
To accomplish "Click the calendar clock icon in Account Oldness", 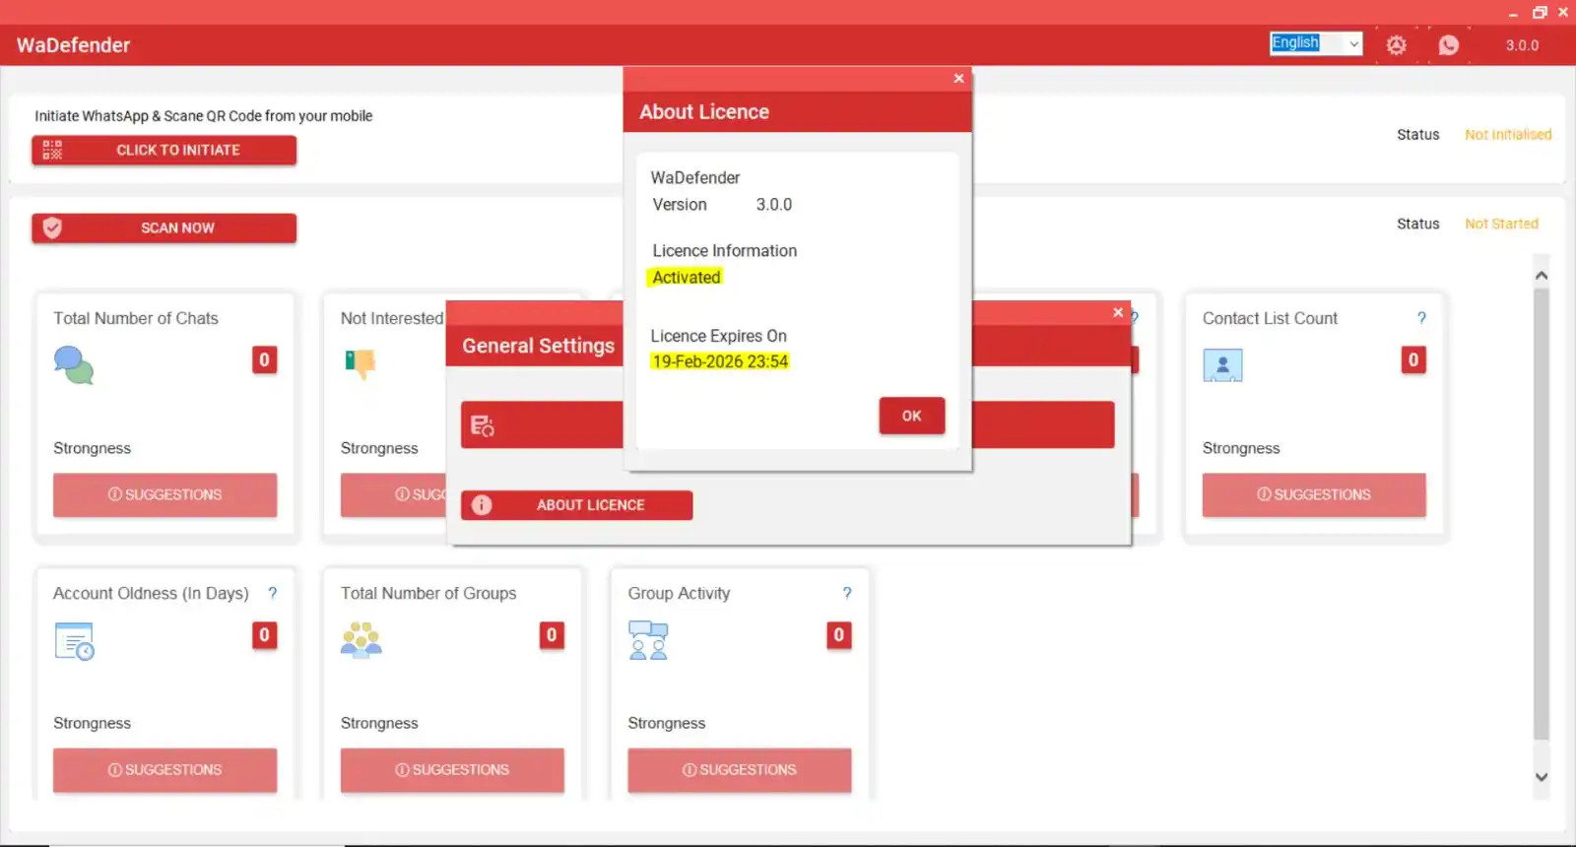I will tap(74, 641).
